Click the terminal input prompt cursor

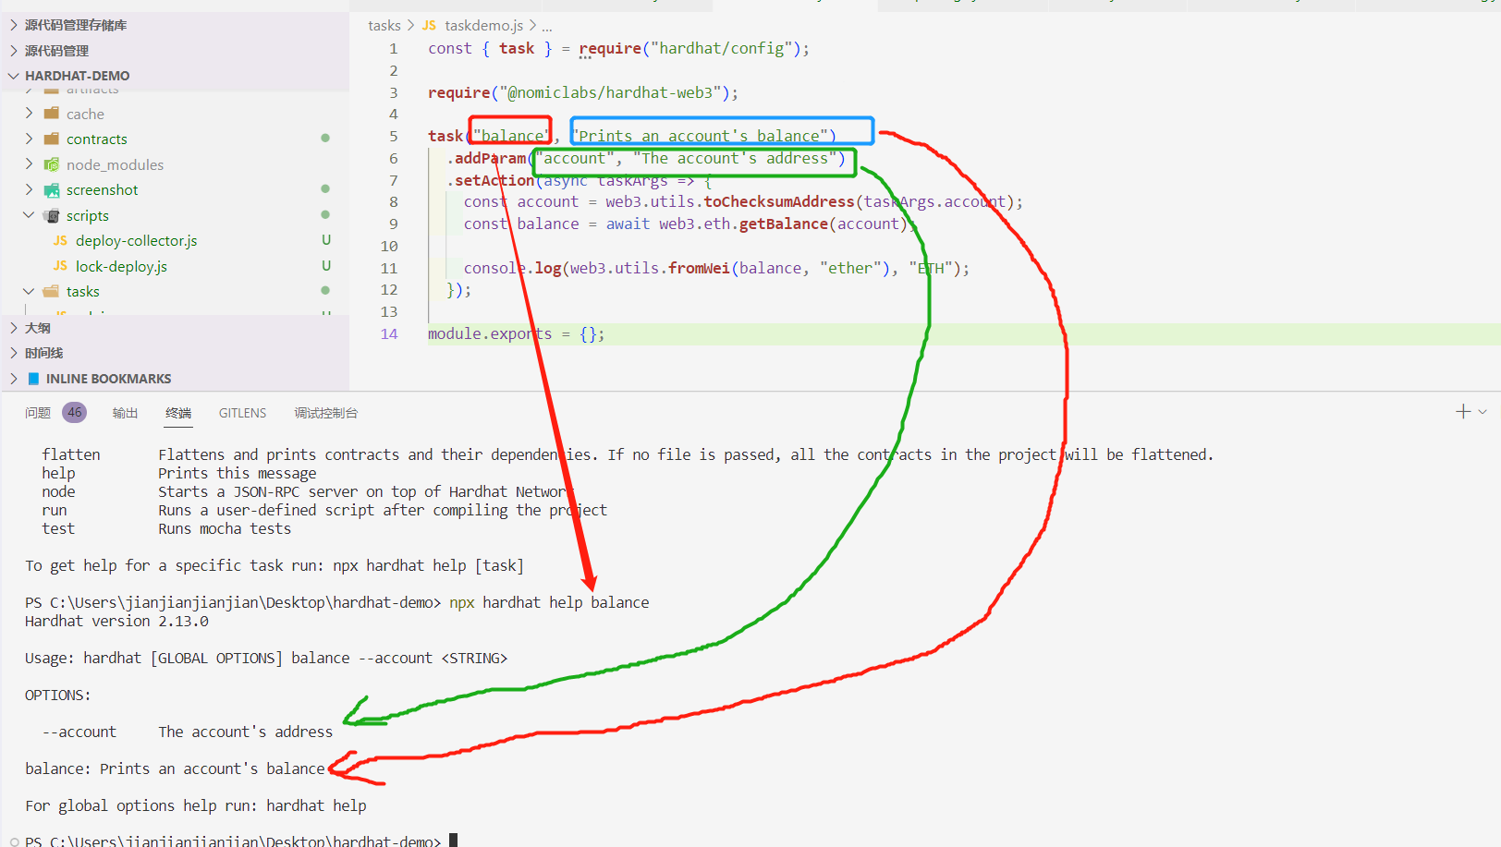453,841
